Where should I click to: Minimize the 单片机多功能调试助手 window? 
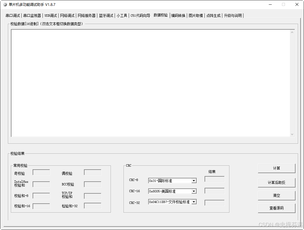(270, 4)
